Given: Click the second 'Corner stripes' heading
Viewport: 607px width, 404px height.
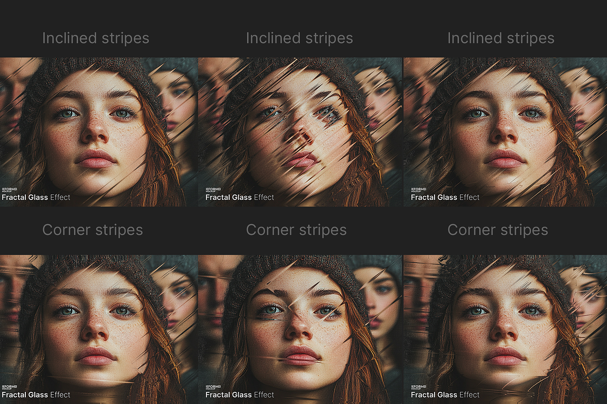Looking at the screenshot, I should [296, 230].
